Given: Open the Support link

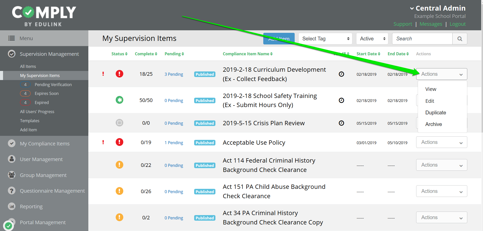Looking at the screenshot, I should pos(403,24).
